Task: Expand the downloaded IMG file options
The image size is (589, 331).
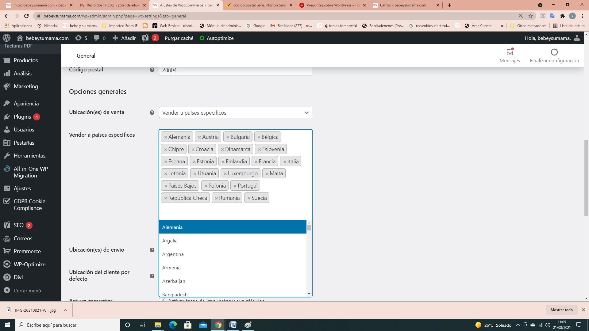Action: (65, 310)
